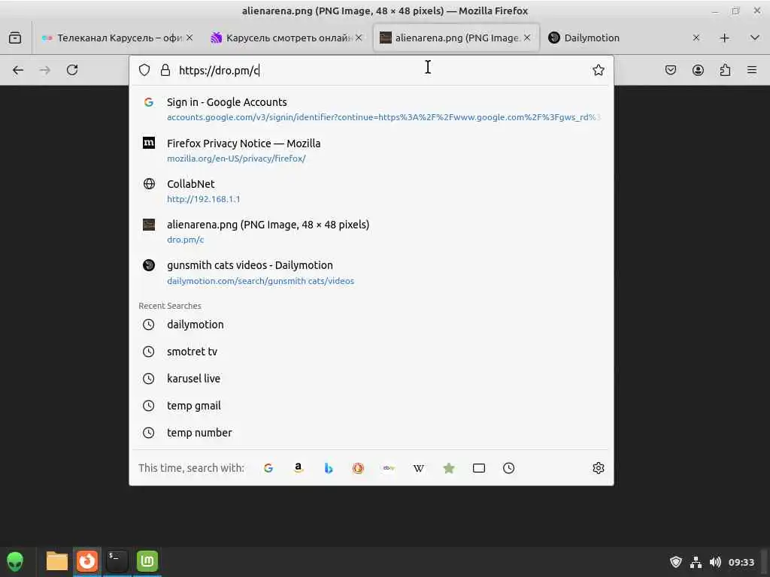Open the network tray icon

click(x=696, y=562)
